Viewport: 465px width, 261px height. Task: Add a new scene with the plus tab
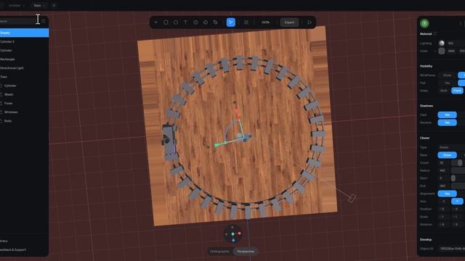[54, 5]
